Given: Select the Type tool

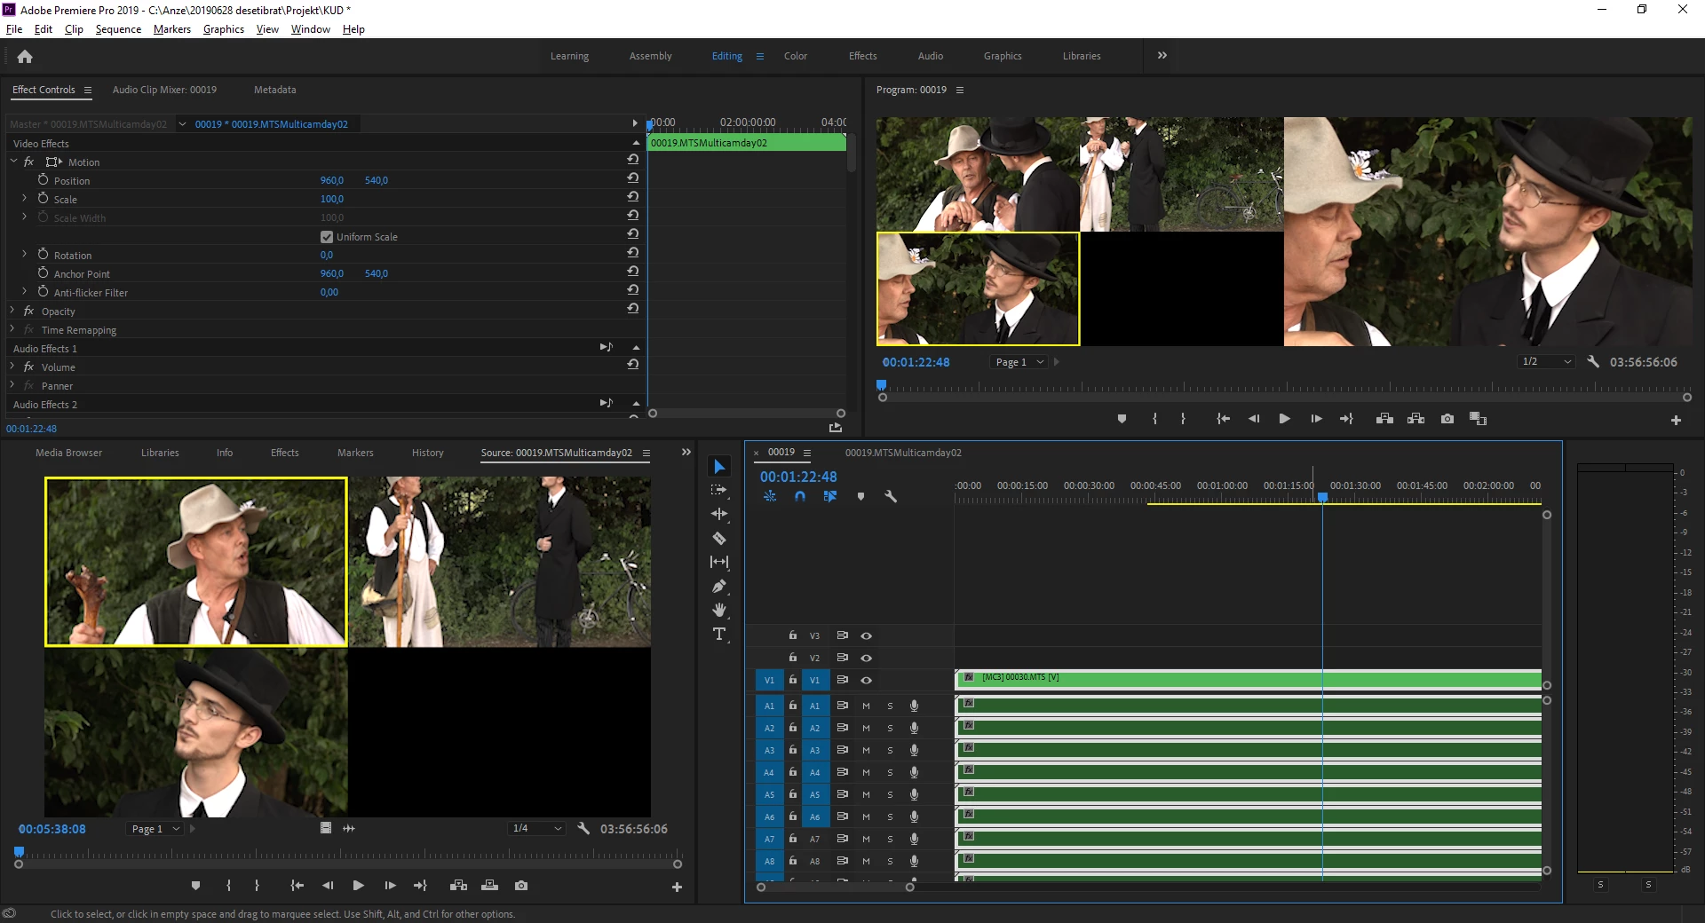Looking at the screenshot, I should coord(719,634).
